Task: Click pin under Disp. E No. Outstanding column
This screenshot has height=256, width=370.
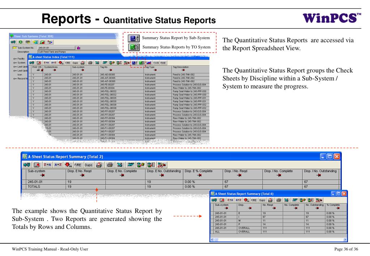Action: pos(162,175)
